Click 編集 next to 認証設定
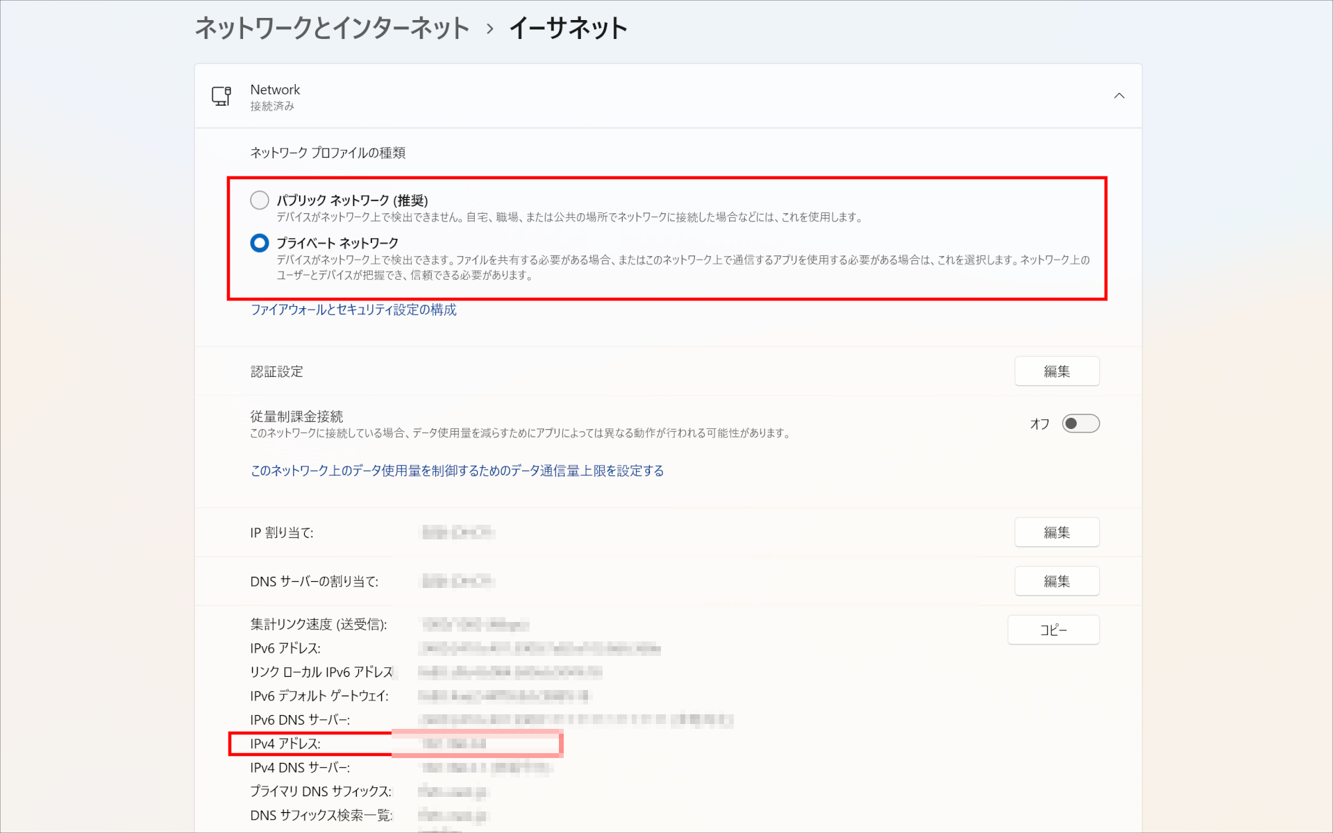1333x833 pixels. pyautogui.click(x=1057, y=371)
